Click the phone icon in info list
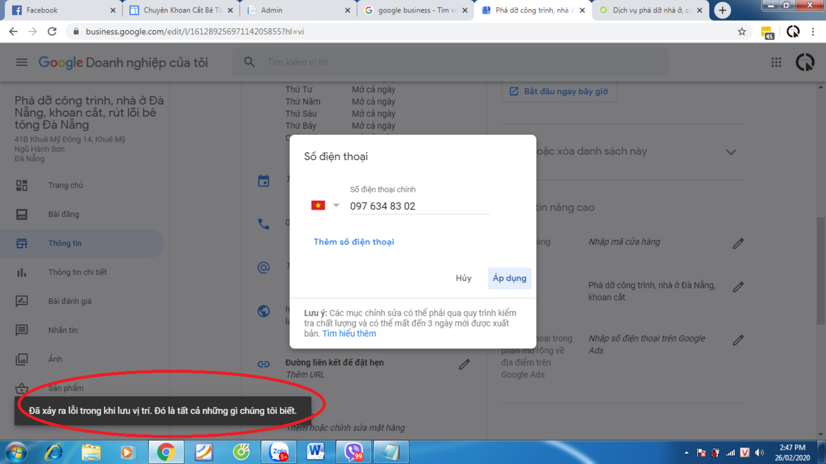Image resolution: width=826 pixels, height=464 pixels. coord(264,224)
